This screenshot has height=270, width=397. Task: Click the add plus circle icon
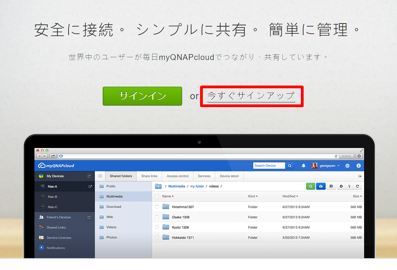coord(341,186)
